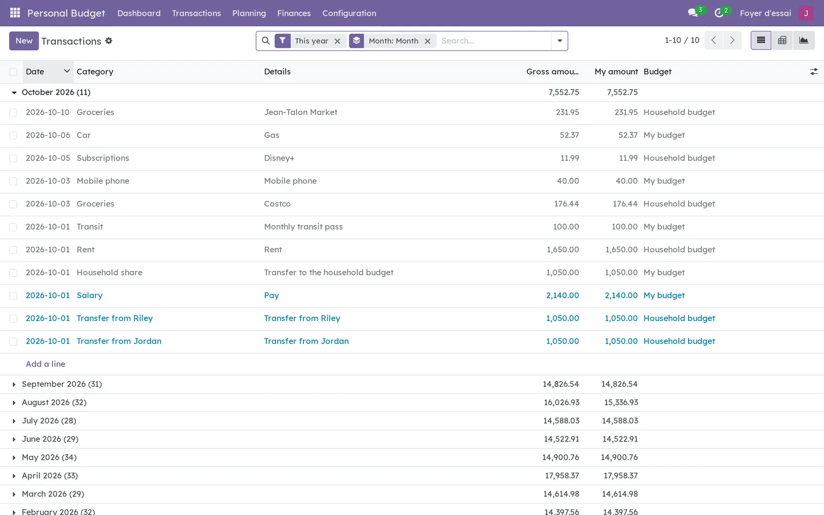Open the Dashboard menu

coord(139,13)
